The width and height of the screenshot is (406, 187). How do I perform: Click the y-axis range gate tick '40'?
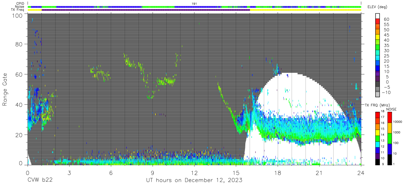coord(20,105)
